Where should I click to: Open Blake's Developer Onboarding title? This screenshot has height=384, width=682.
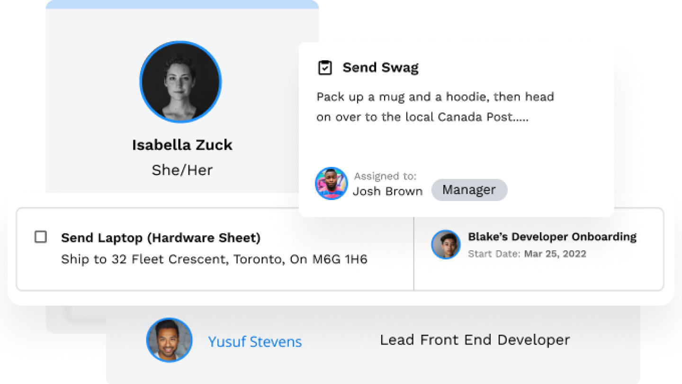click(x=552, y=237)
